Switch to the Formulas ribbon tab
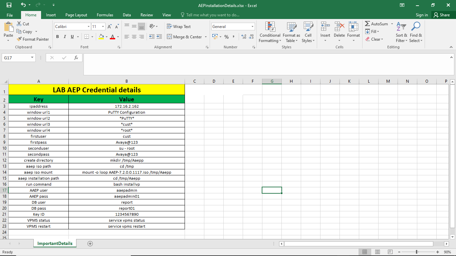 pyautogui.click(x=105, y=15)
